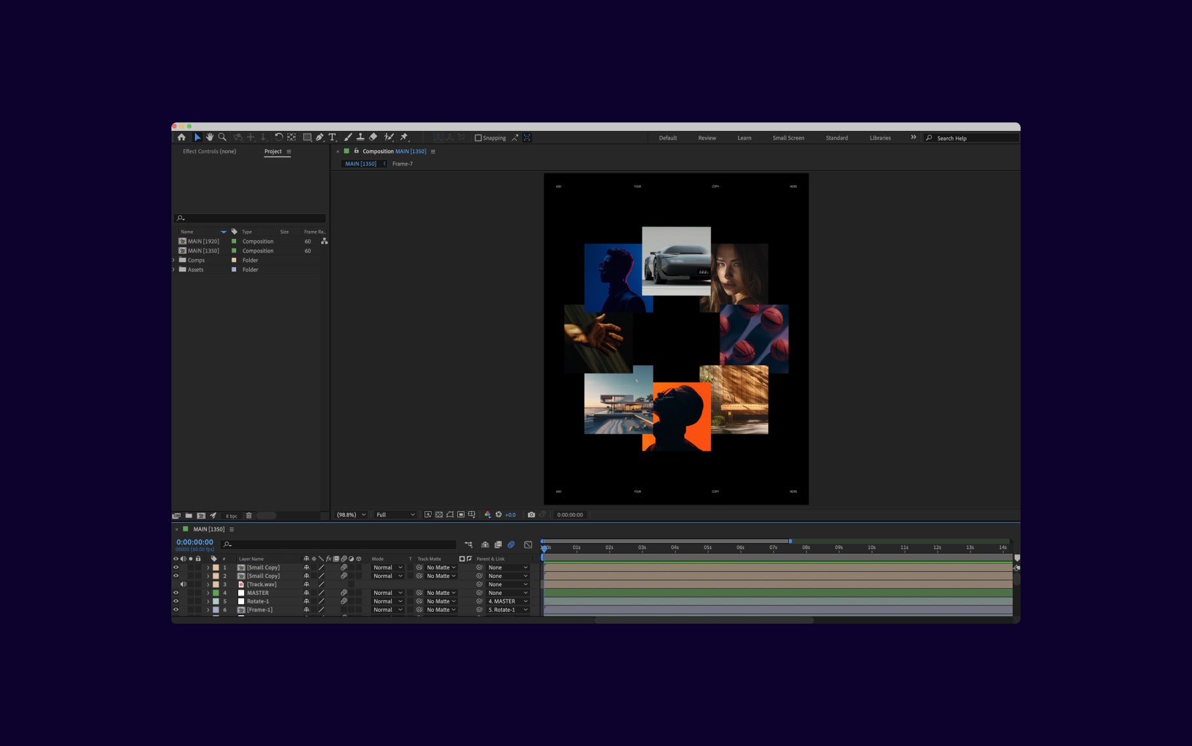Click the label color swatch of layer 4
1192x746 pixels.
point(216,593)
